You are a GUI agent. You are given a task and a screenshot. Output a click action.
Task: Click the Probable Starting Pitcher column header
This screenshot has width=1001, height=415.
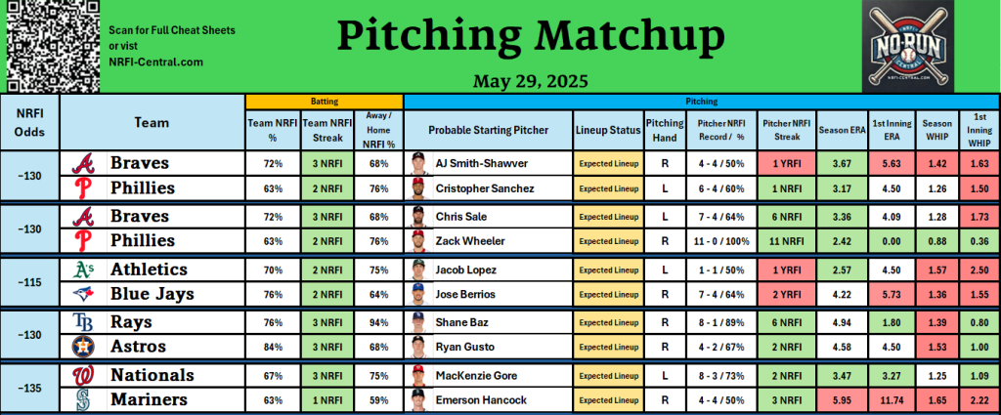click(x=489, y=130)
